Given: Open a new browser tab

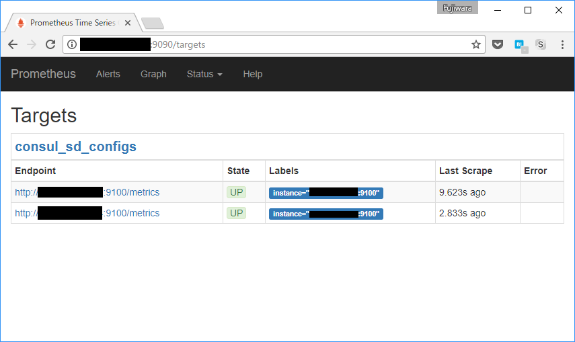Looking at the screenshot, I should 153,23.
